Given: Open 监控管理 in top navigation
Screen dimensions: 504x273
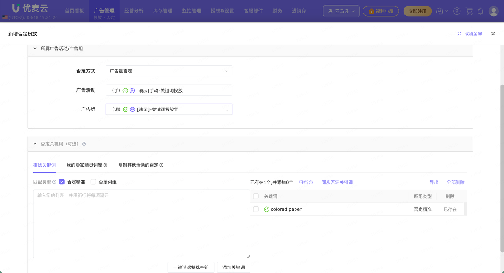Looking at the screenshot, I should click(192, 11).
